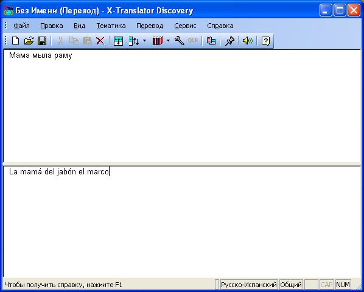
Task: Pin the window with the pushpin icon
Action: pos(229,41)
